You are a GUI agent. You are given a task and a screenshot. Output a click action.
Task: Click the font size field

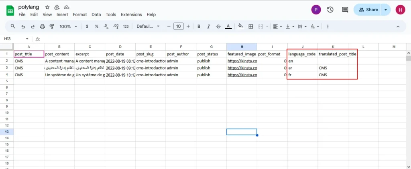click(179, 26)
